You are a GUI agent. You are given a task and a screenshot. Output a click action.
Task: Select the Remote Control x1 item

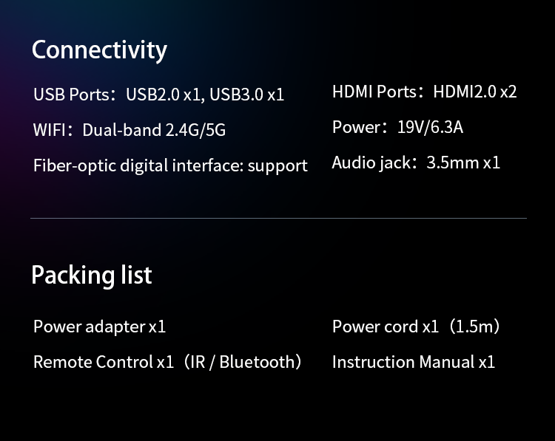104,362
